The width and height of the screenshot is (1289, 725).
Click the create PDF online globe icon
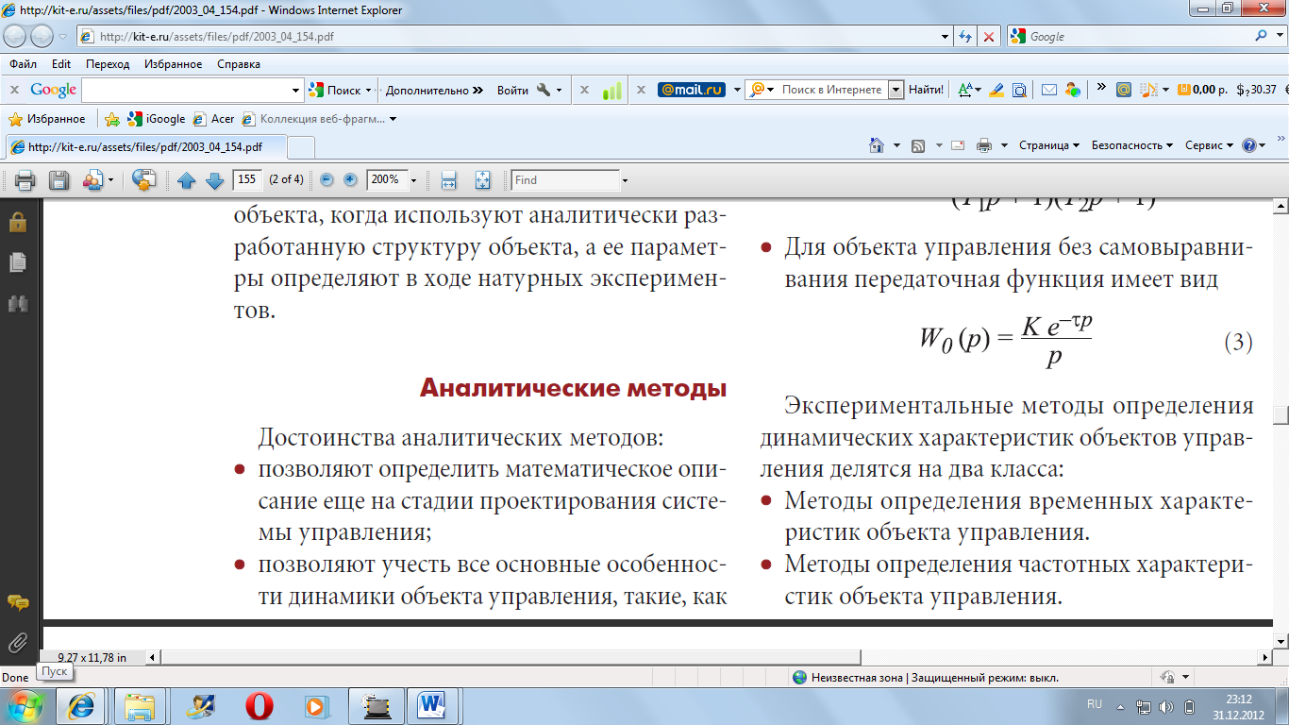point(143,180)
